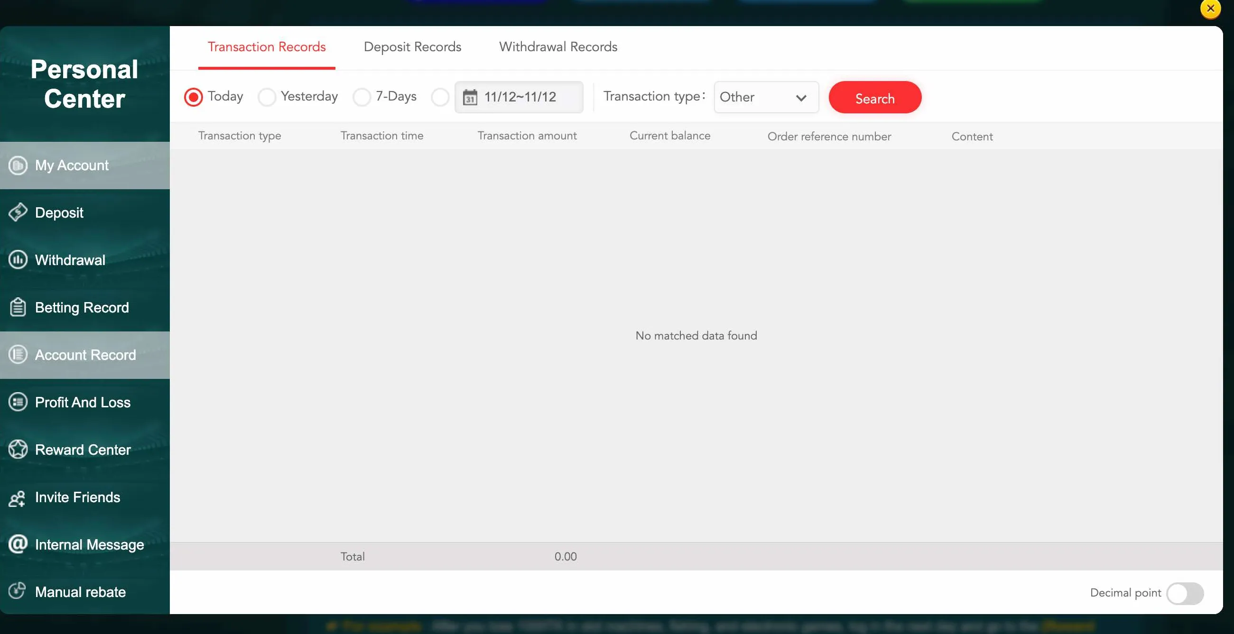Select the 7-Days radio button

pos(362,97)
